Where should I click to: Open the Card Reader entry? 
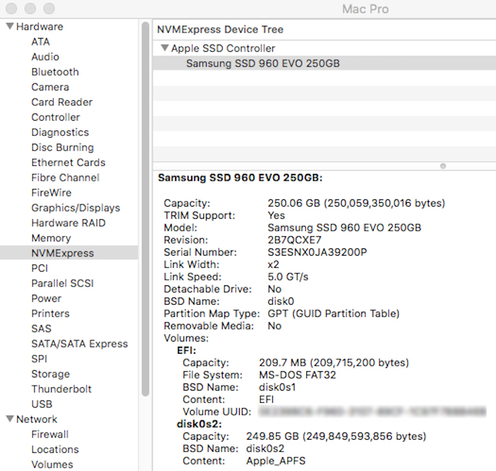(62, 102)
